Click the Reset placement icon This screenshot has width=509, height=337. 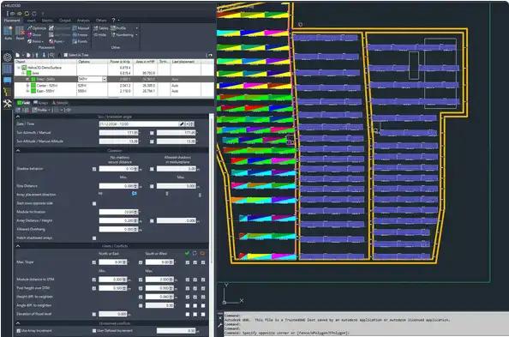(x=20, y=32)
